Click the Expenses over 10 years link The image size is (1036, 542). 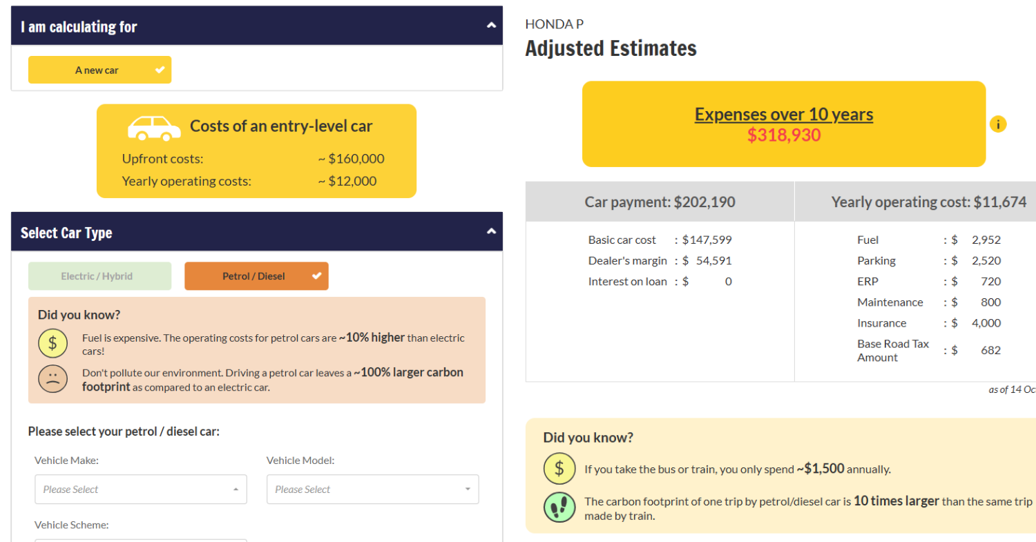click(783, 115)
